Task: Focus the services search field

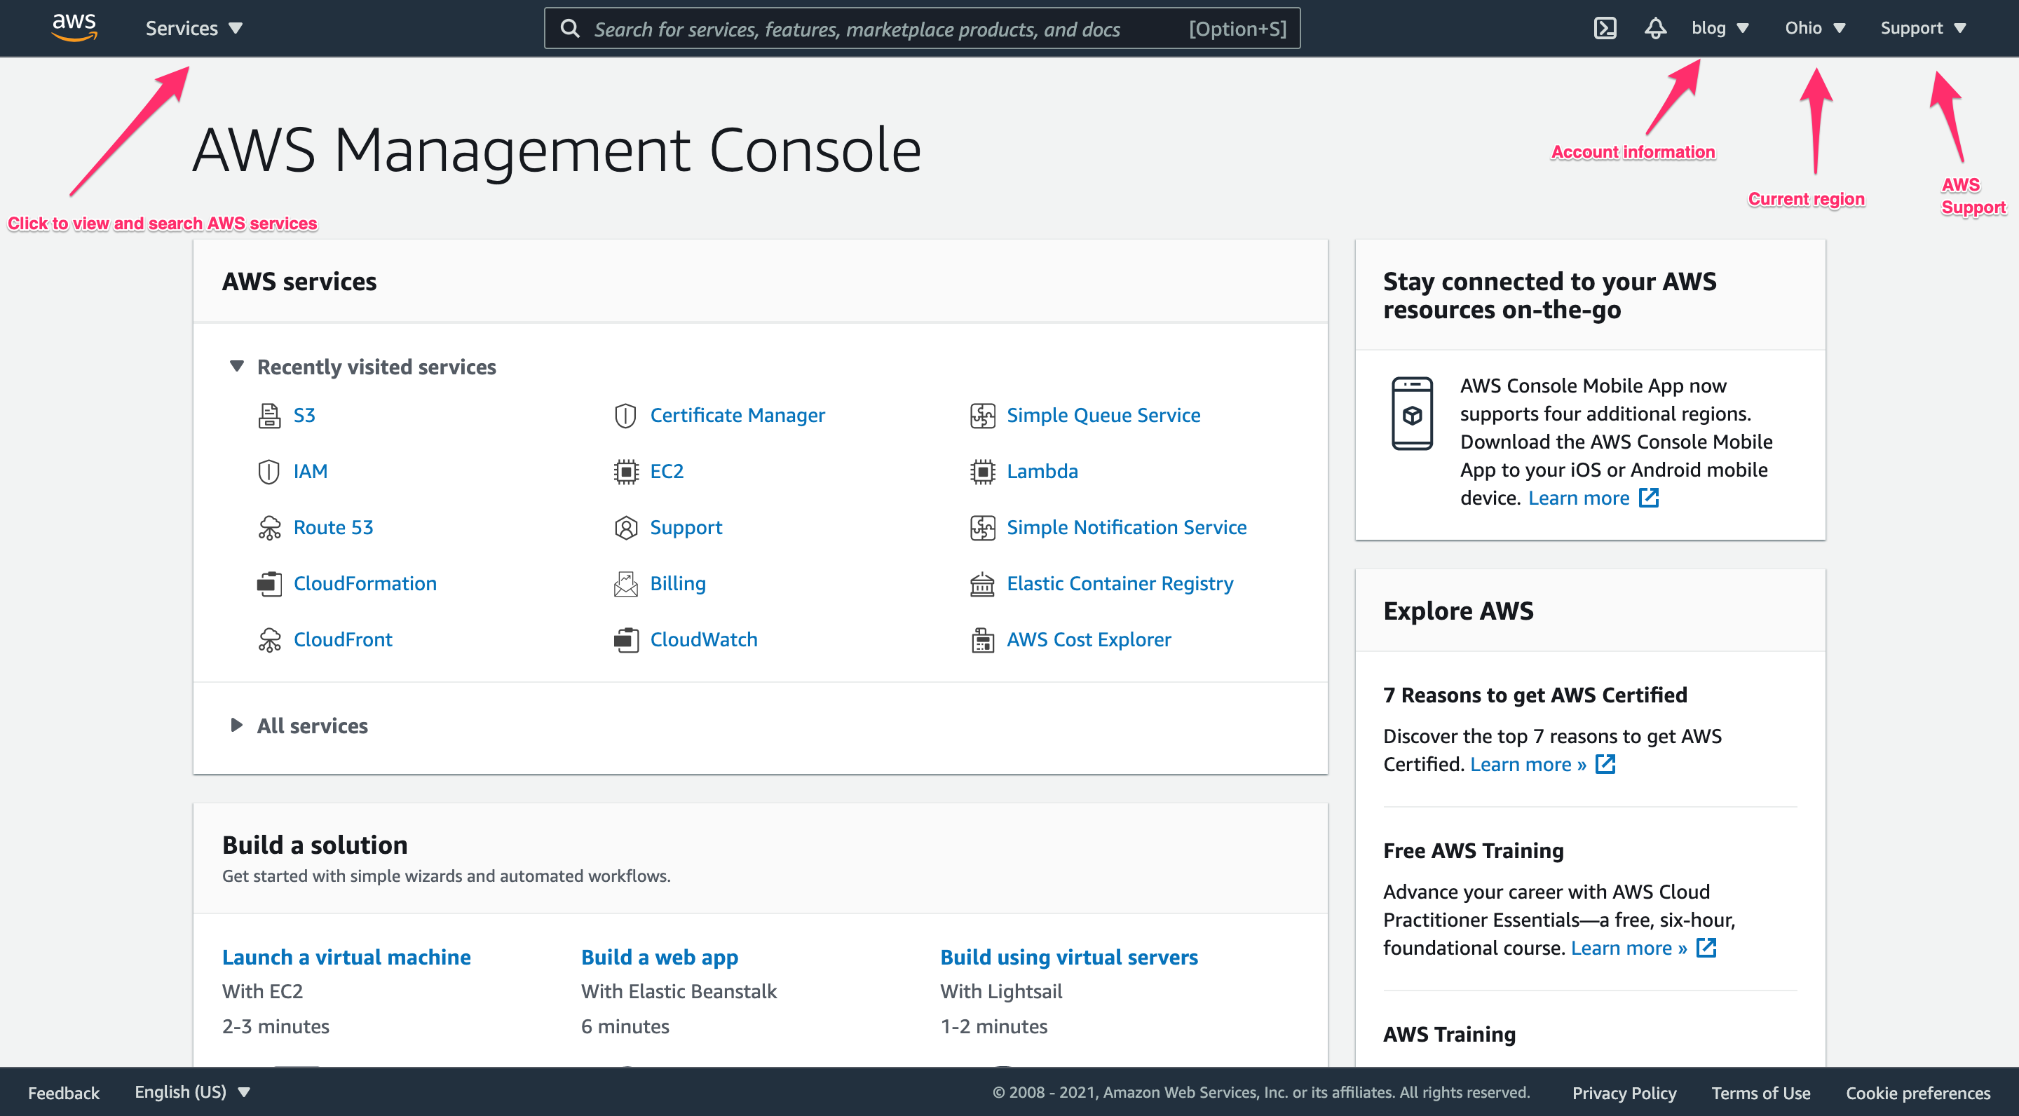Action: (922, 29)
